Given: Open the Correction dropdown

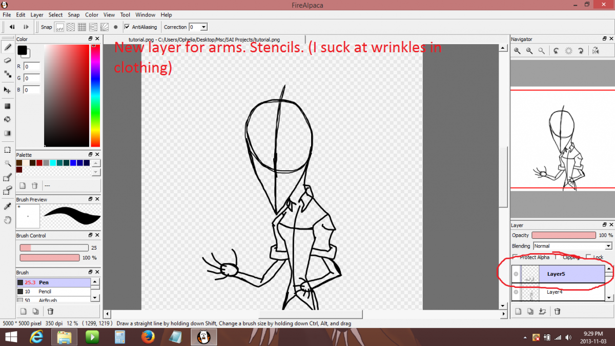Looking at the screenshot, I should (203, 27).
